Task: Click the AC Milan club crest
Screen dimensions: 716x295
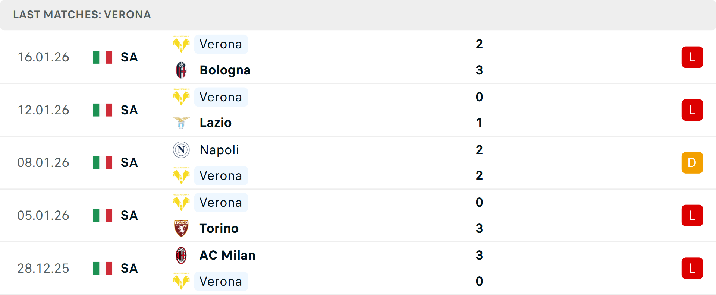Action: pyautogui.click(x=181, y=256)
